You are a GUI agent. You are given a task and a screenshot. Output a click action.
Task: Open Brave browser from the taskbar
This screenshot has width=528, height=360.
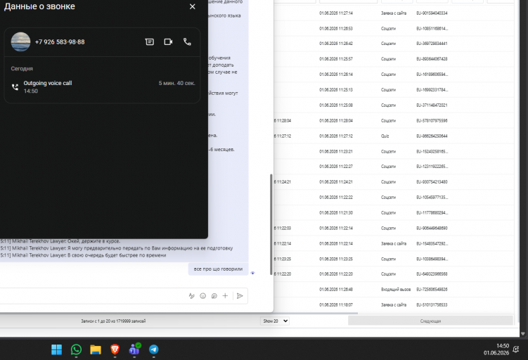click(115, 349)
